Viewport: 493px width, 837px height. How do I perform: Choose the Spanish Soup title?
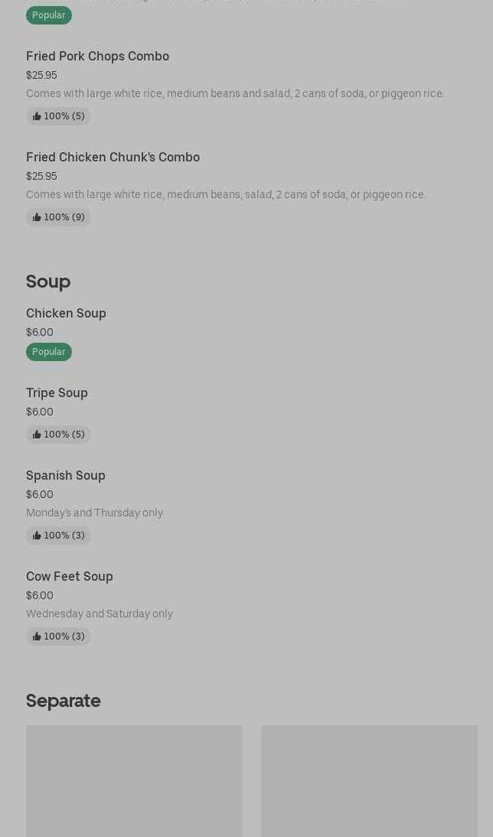point(66,475)
